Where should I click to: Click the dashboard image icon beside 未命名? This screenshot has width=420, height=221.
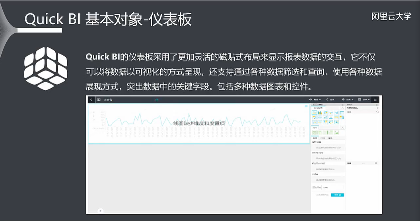tap(99, 99)
